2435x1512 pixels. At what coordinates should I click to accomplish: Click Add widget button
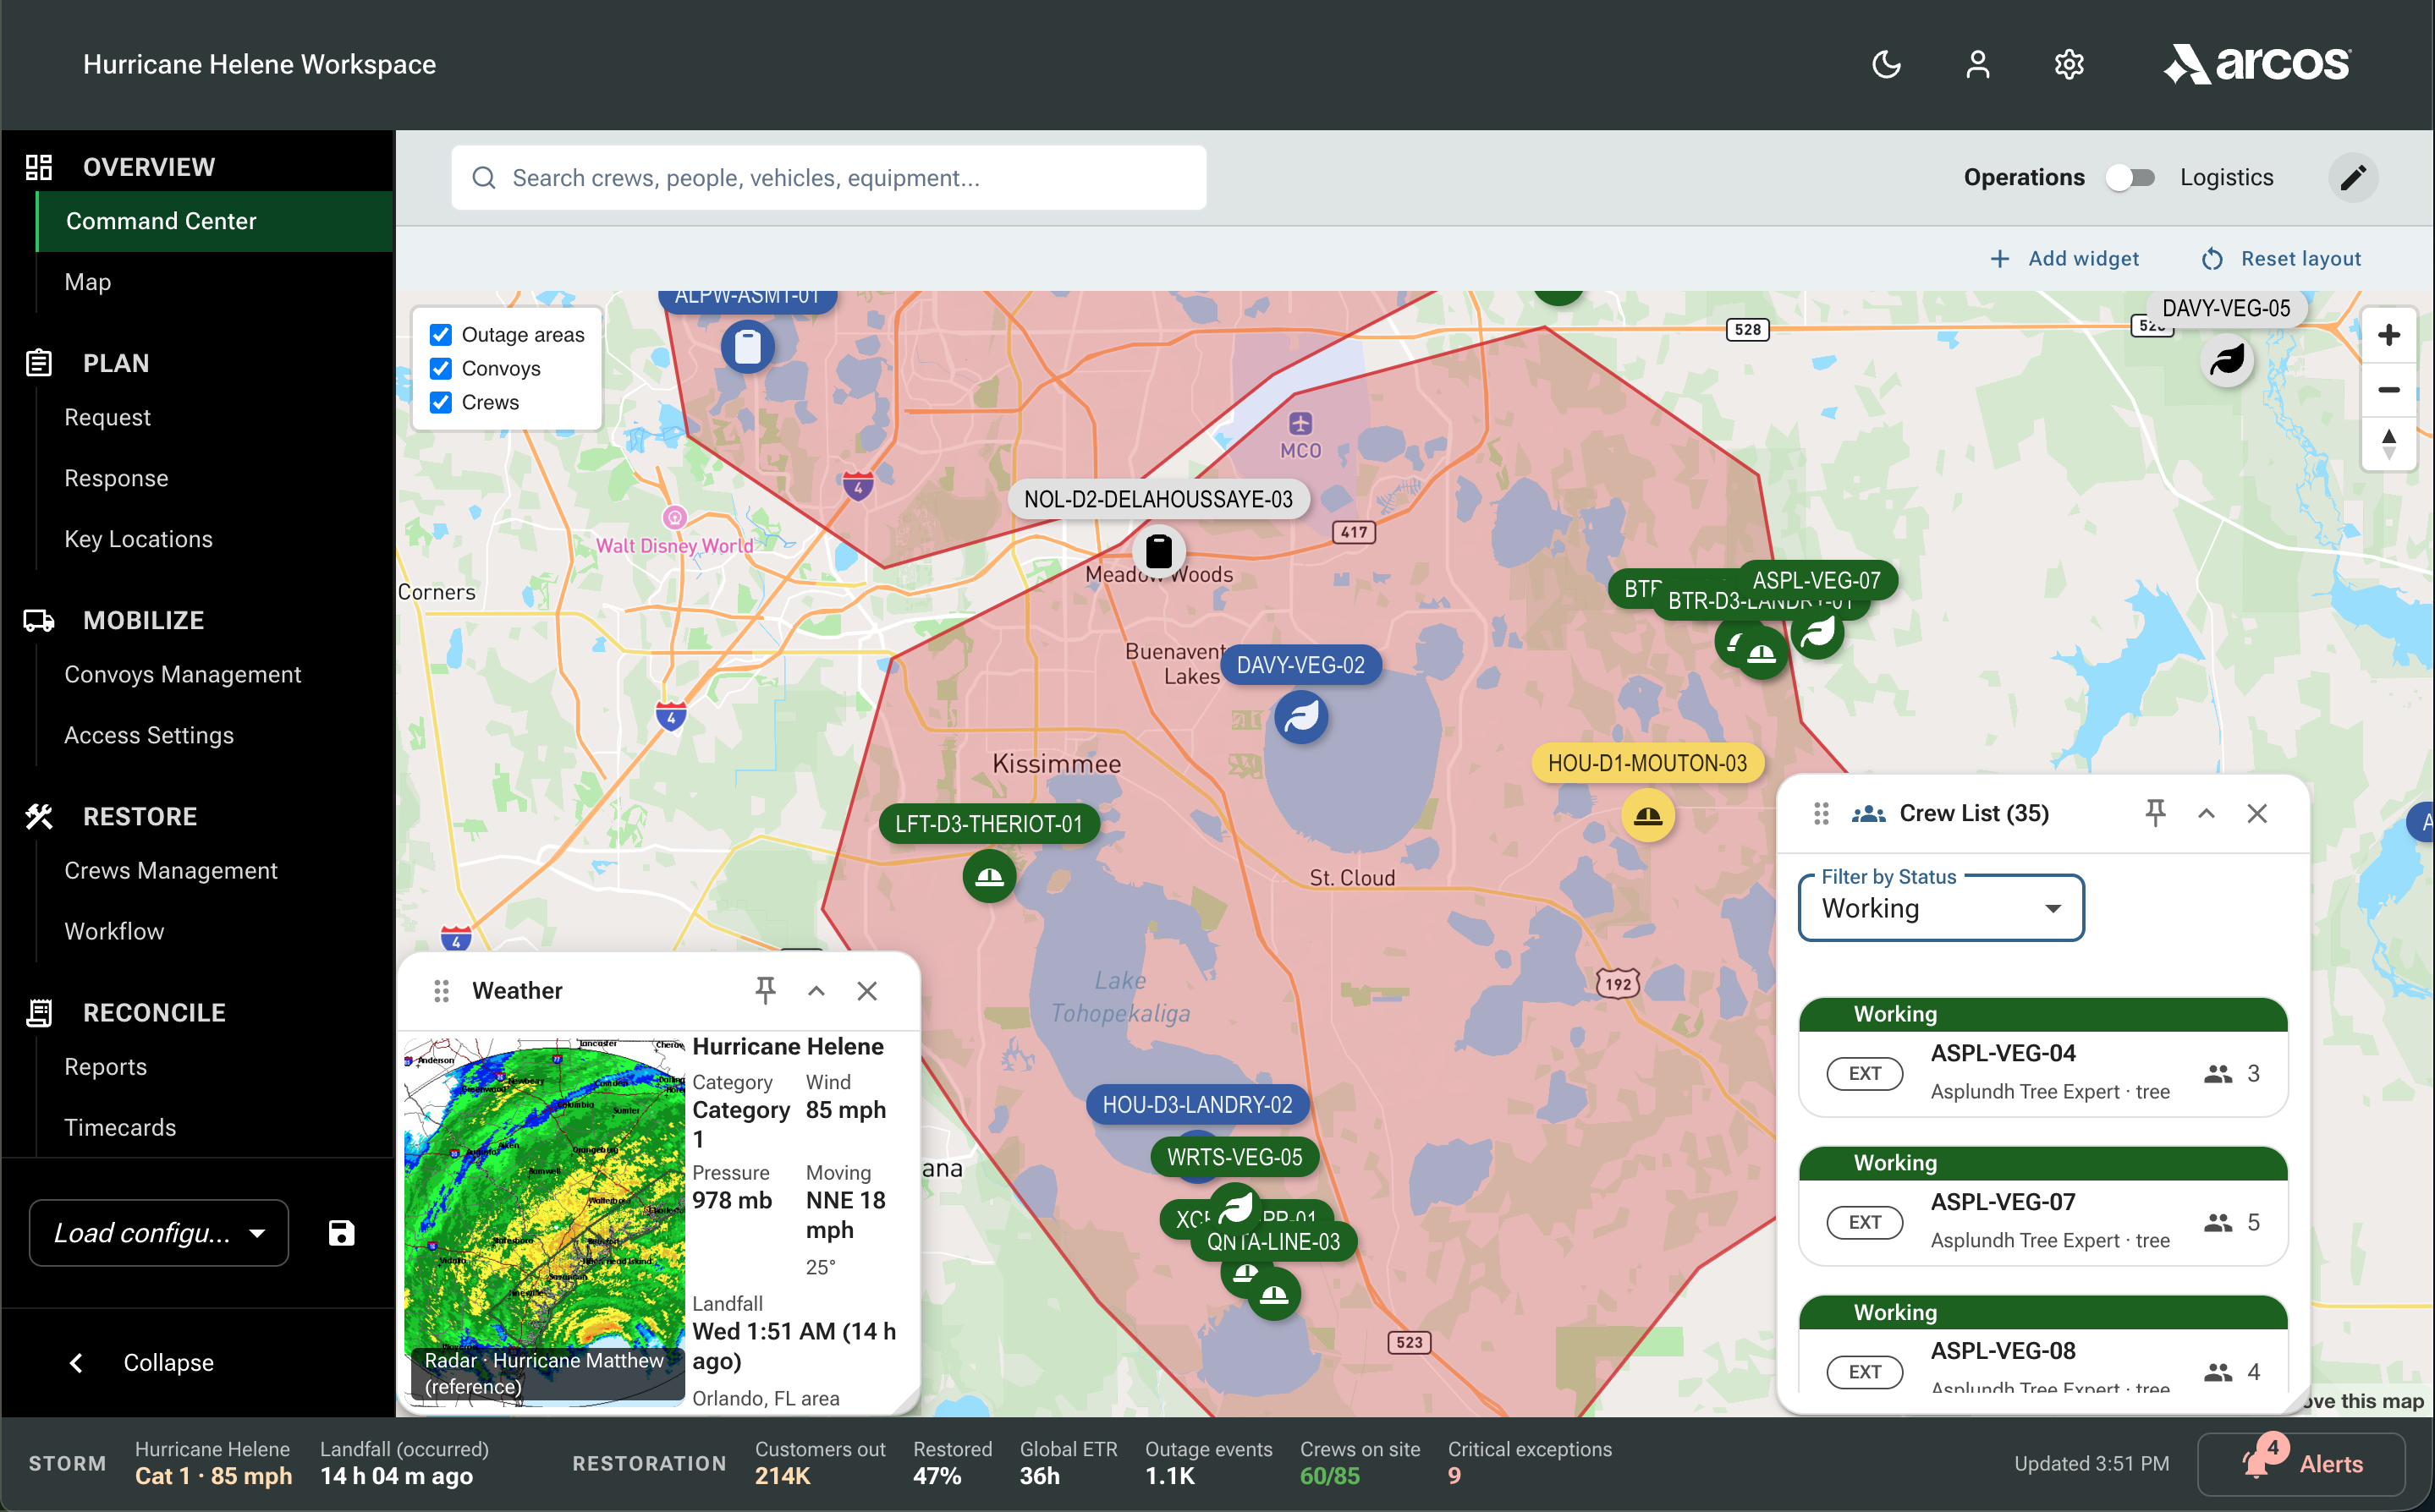2065,259
